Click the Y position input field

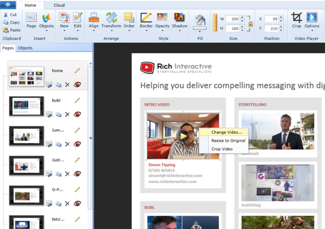click(x=272, y=29)
